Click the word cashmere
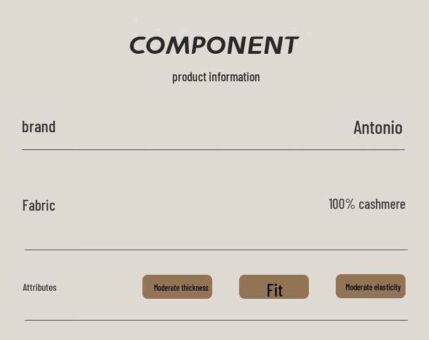Screen dimensions: 429x340 click(x=382, y=204)
